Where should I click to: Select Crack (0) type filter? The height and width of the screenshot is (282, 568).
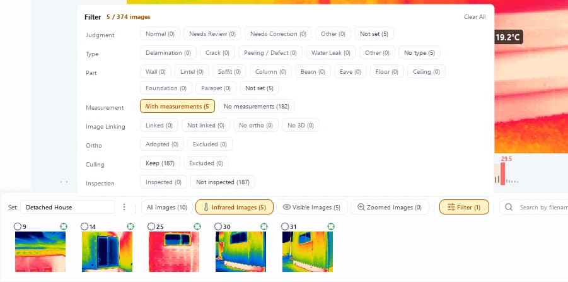[x=217, y=52]
